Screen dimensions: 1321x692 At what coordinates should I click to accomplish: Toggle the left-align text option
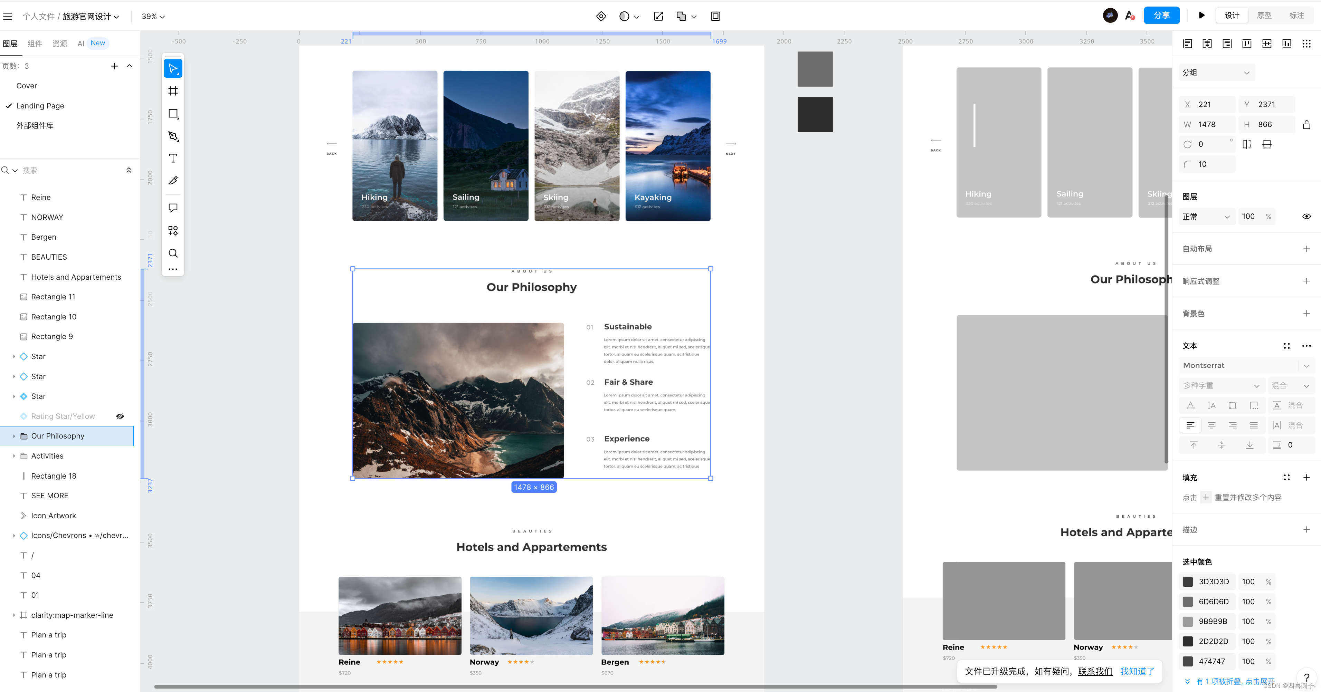(1190, 425)
